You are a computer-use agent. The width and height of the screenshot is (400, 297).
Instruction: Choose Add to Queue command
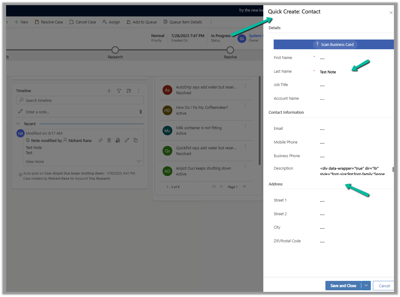pos(142,22)
